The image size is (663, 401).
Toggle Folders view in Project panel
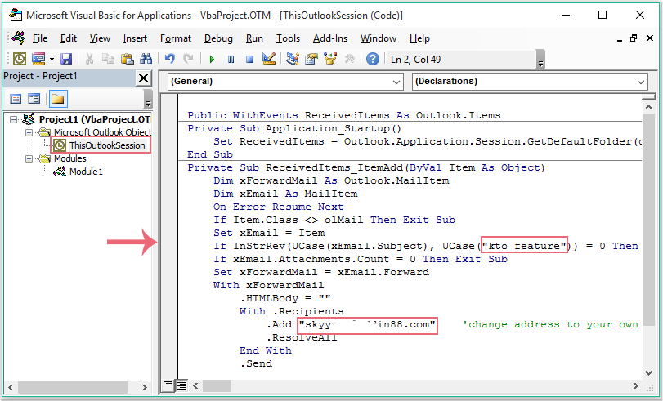[57, 99]
